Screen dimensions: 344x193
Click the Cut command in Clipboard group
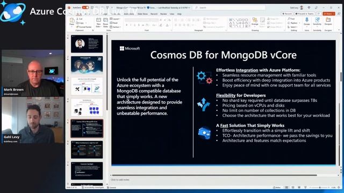tap(80, 19)
